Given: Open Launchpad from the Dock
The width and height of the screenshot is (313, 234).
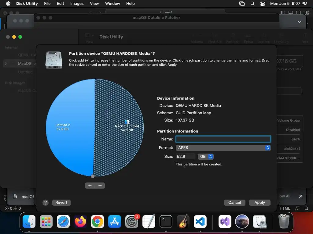Looking at the screenshot, I should pos(46,222).
